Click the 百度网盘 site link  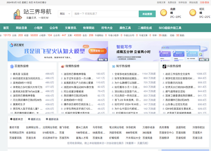pos(147,138)
